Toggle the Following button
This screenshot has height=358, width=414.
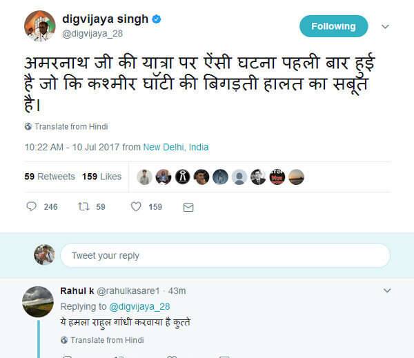333,26
